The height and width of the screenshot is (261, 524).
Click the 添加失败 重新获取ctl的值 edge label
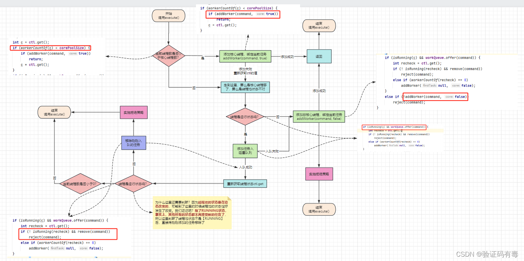coord(245,71)
